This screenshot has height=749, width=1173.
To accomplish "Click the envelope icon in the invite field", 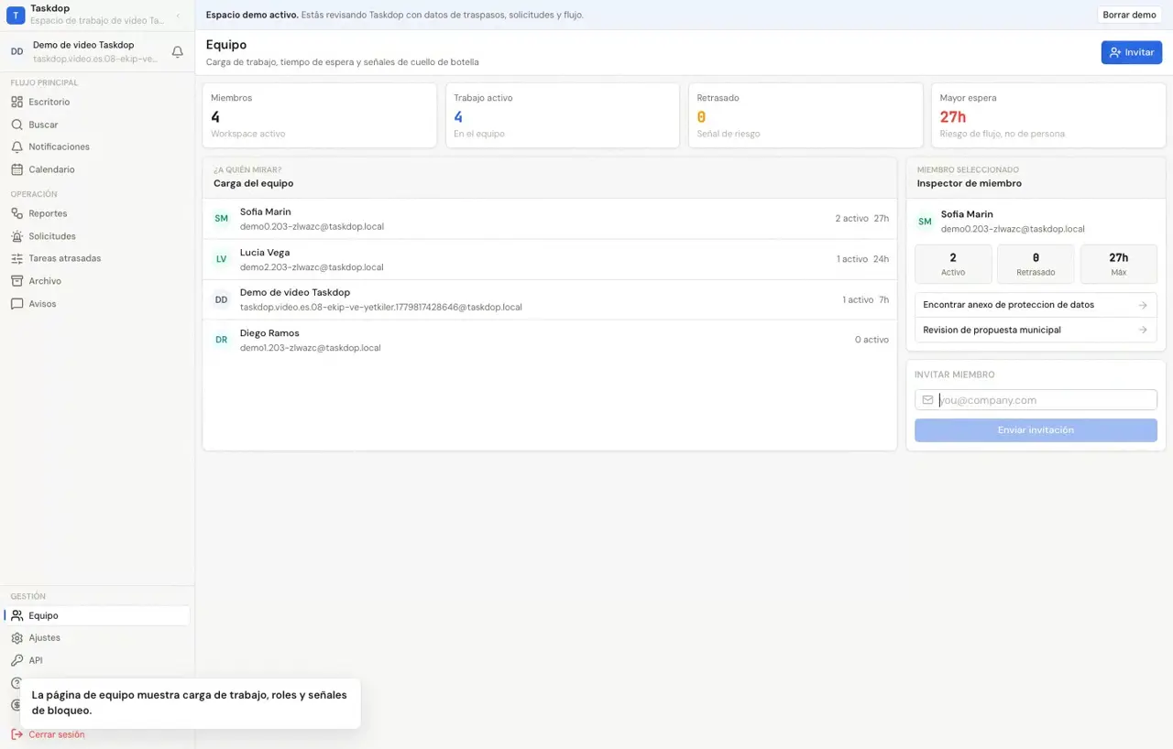I will (x=927, y=400).
